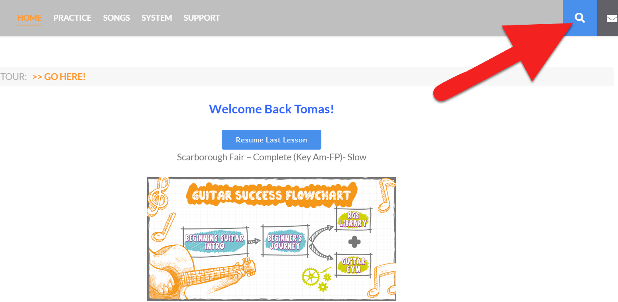Click the arrow between Intro and Journey
Screen dimensions: 618x302
tap(254, 241)
